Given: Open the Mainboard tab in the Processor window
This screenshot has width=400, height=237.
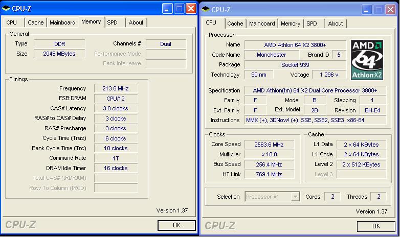Looking at the screenshot, I should 262,23.
